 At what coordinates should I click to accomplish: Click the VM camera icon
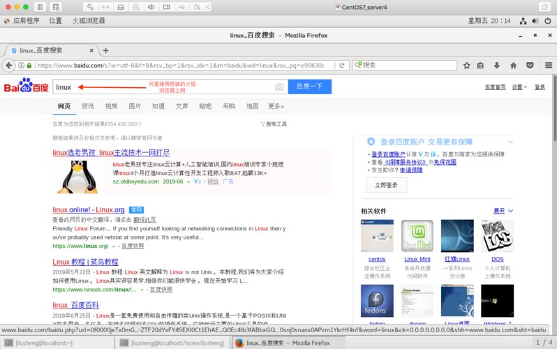(x=167, y=7)
